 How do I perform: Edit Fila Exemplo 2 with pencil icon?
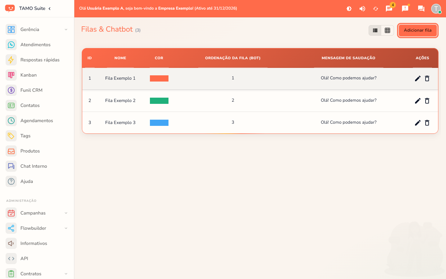(x=418, y=101)
